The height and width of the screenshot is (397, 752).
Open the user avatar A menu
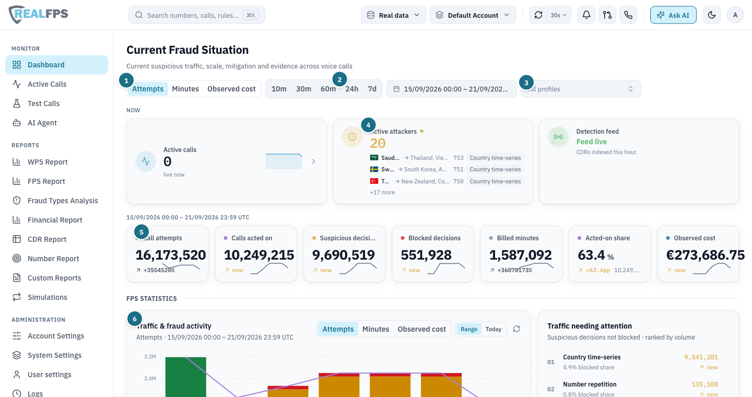(735, 15)
